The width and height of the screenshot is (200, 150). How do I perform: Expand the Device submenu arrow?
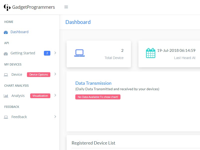55,74
